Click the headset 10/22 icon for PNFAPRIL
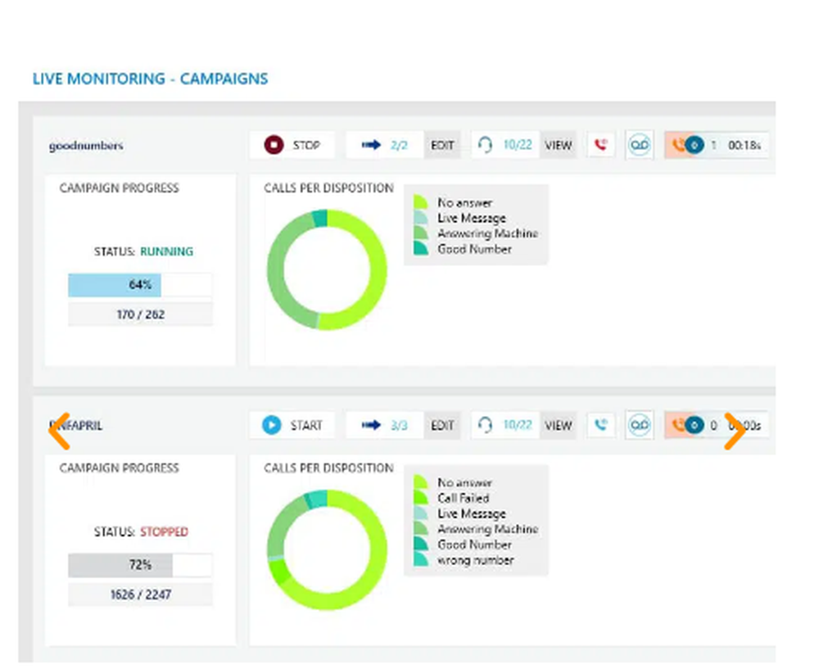 (x=485, y=425)
